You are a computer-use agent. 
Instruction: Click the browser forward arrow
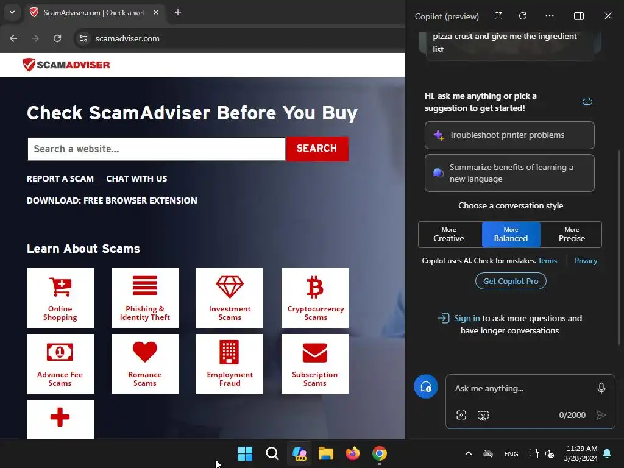35,38
